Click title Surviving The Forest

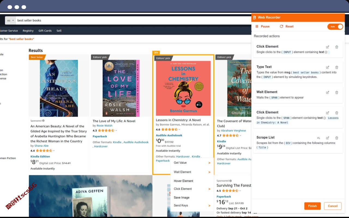pyautogui.click(x=234, y=186)
